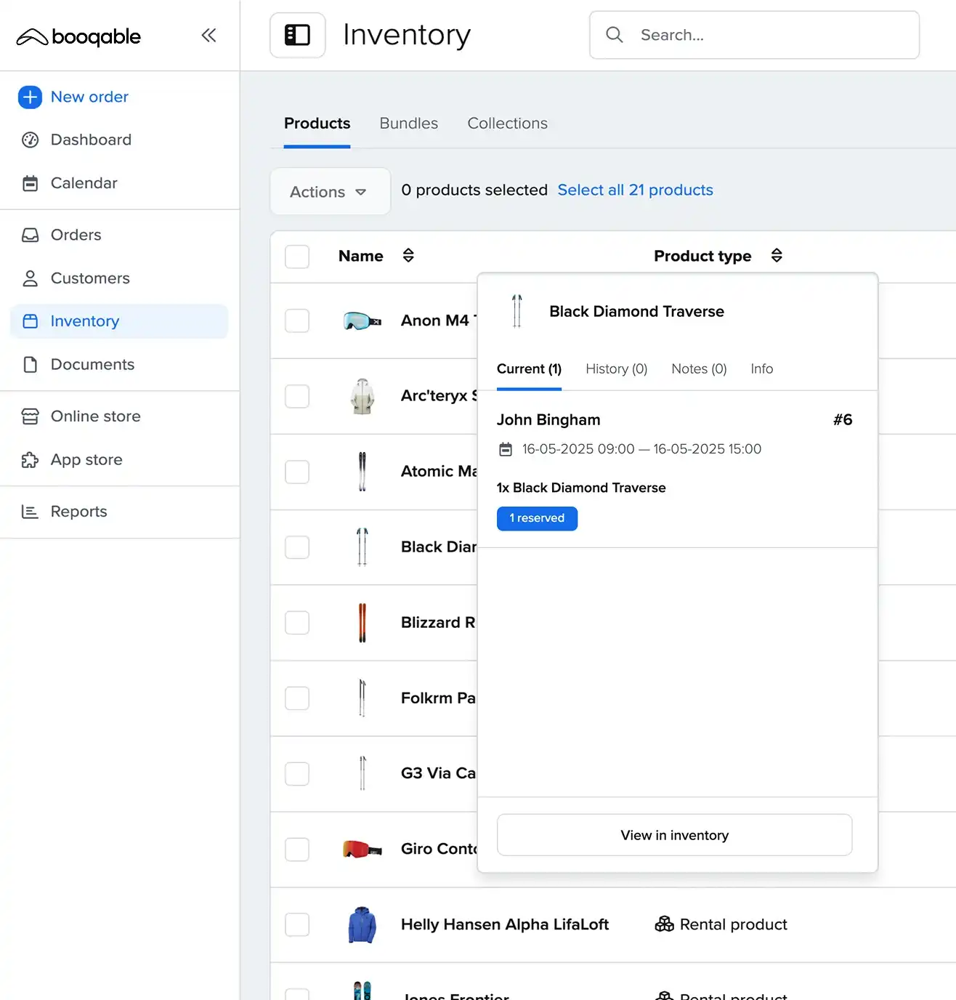
Task: Open Customers person icon
Action: click(30, 278)
